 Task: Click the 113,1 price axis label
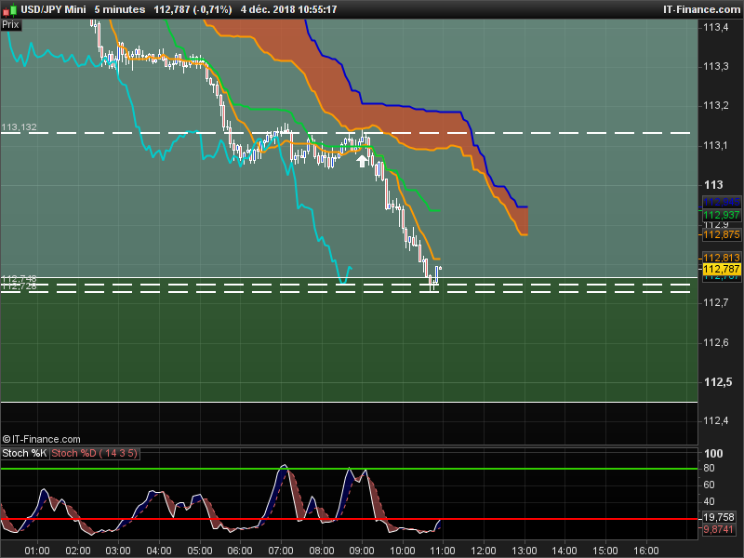pyautogui.click(x=715, y=145)
